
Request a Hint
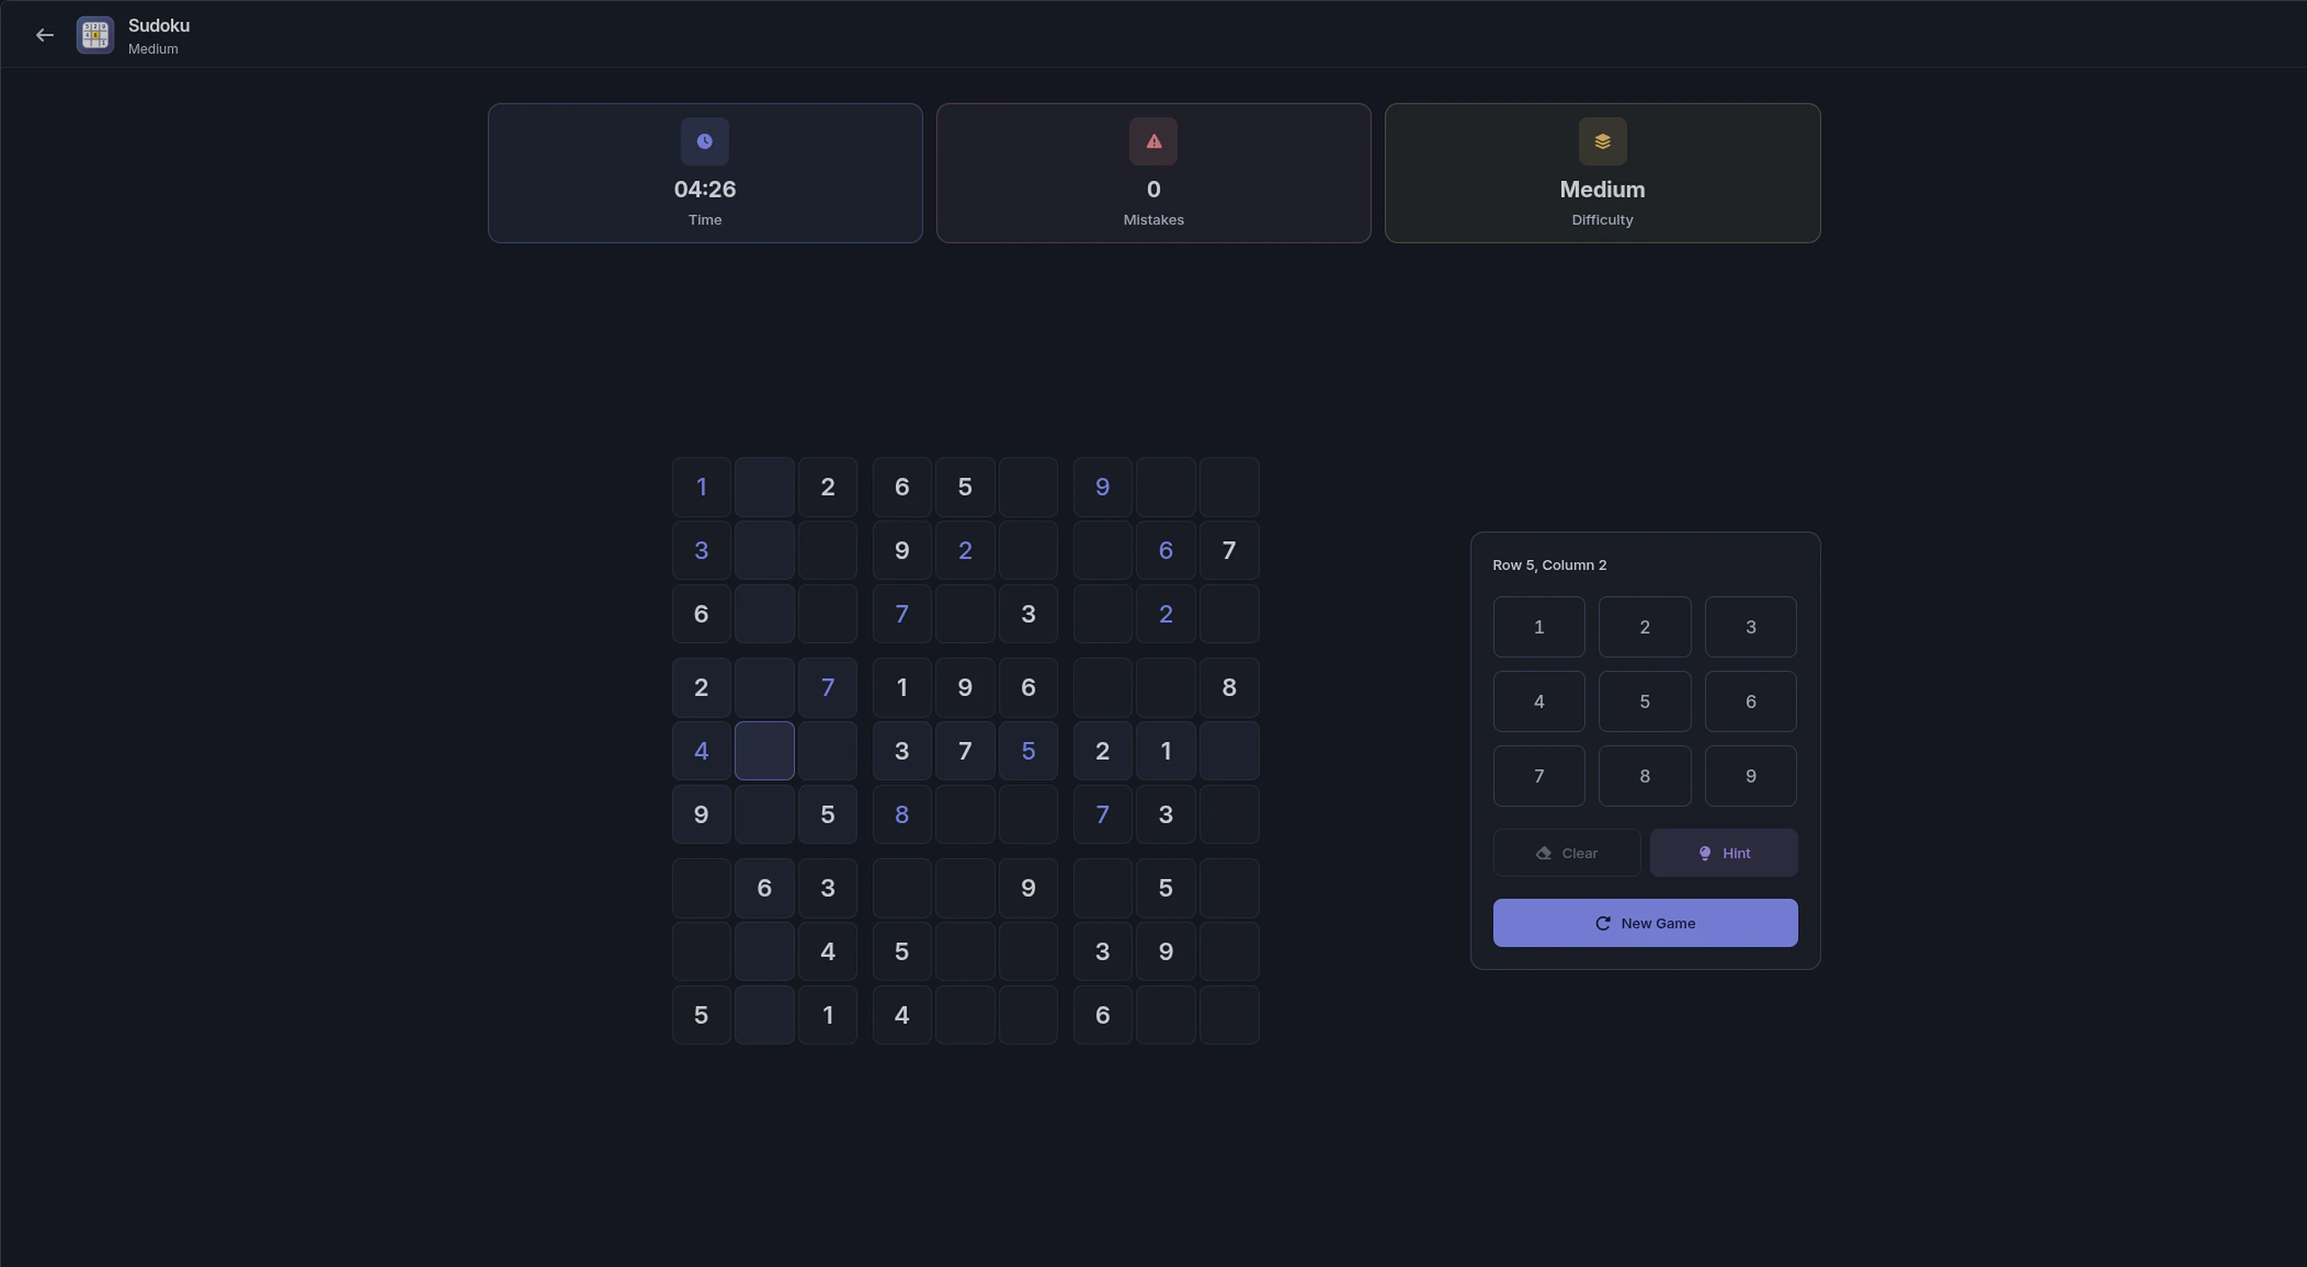tap(1724, 853)
